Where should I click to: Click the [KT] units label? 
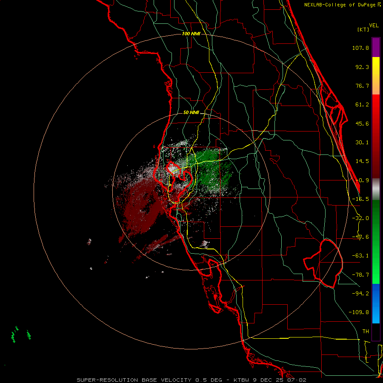363,29
